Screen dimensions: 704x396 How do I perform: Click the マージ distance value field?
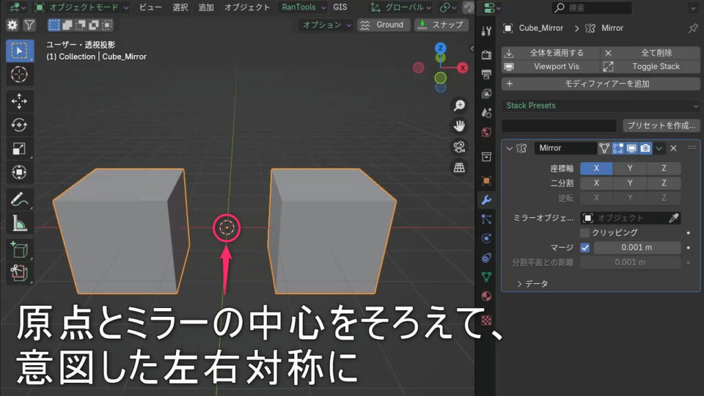point(637,247)
